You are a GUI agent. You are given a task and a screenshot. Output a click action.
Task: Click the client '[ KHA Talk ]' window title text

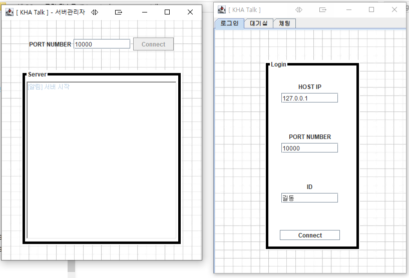click(244, 10)
